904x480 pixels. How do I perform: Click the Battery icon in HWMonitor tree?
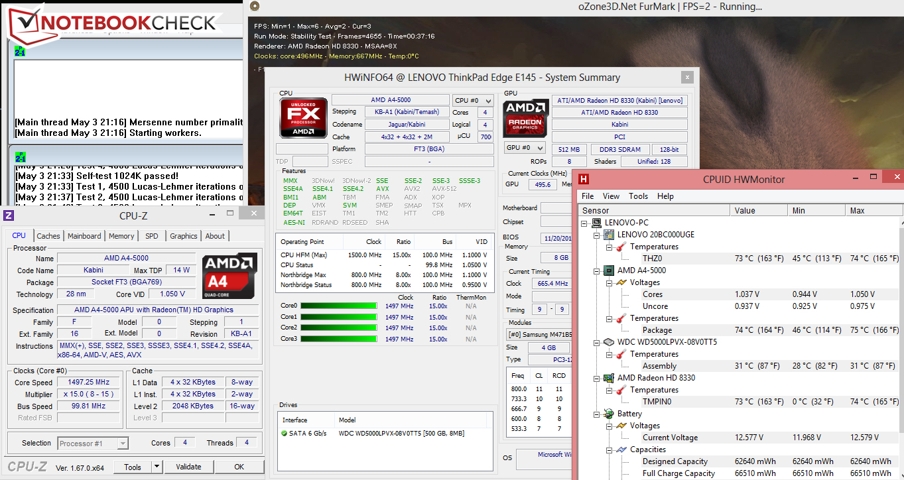[x=609, y=414]
